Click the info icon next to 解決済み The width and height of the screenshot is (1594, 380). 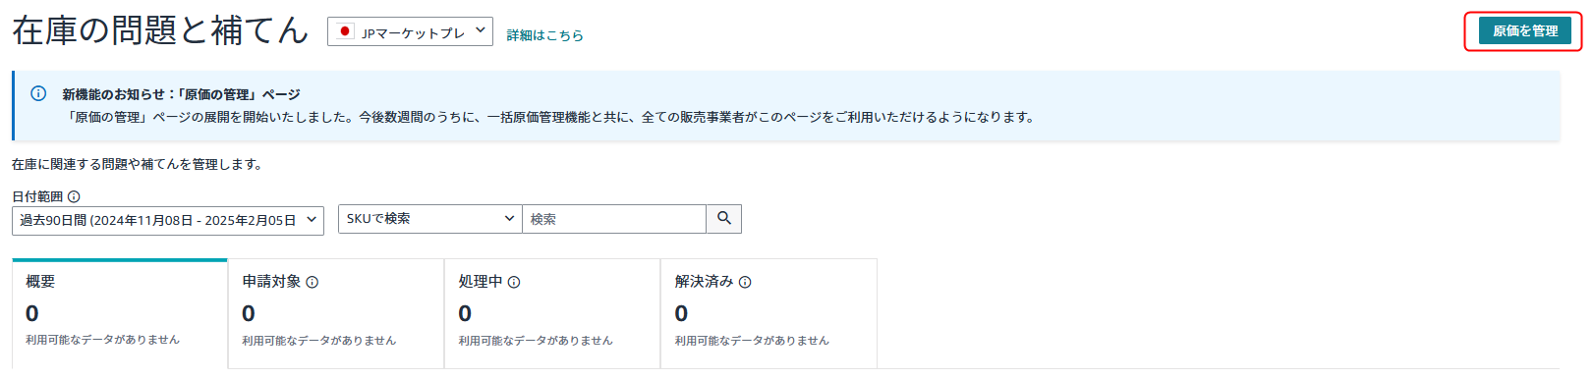(745, 282)
